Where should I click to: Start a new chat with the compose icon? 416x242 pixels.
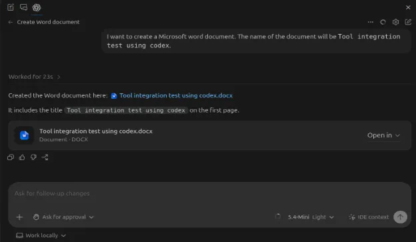pyautogui.click(x=408, y=22)
